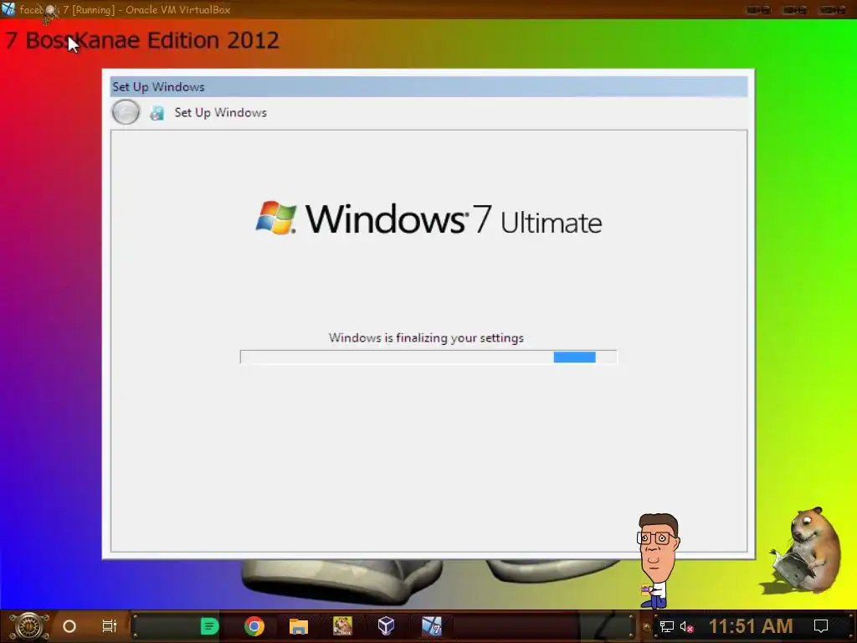Launch the green chat app icon

coord(209,626)
